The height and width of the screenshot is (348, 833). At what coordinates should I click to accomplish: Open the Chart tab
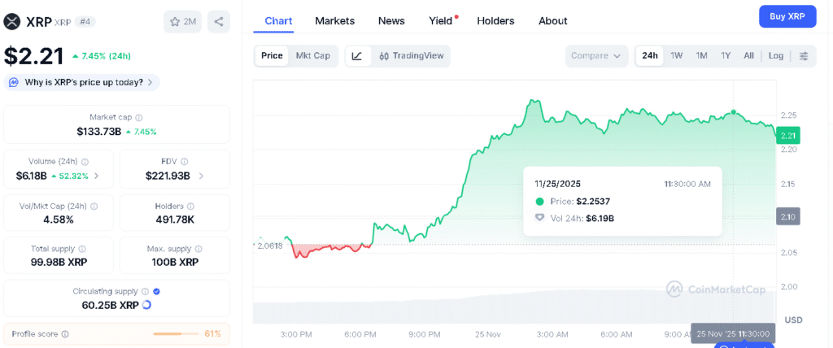278,21
